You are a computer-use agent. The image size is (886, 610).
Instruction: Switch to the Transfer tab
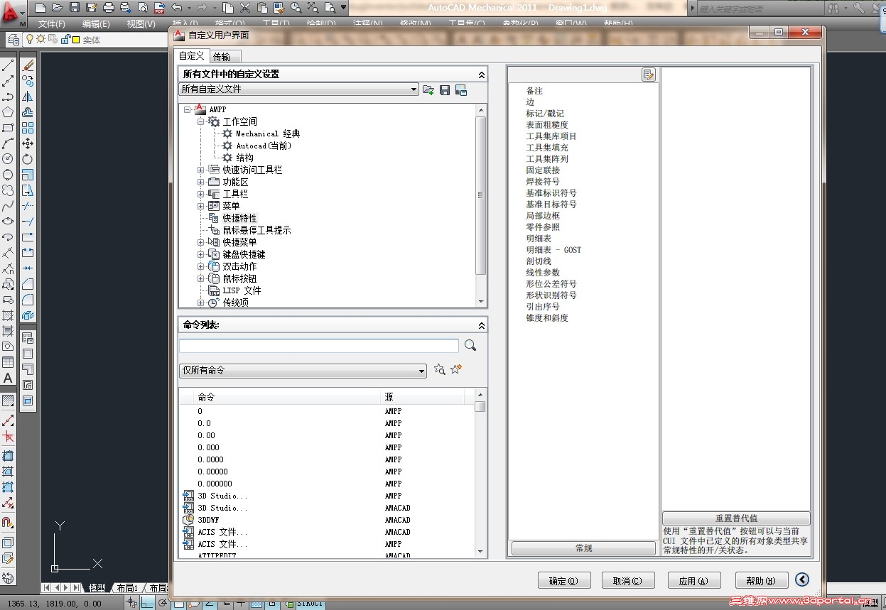pos(226,56)
